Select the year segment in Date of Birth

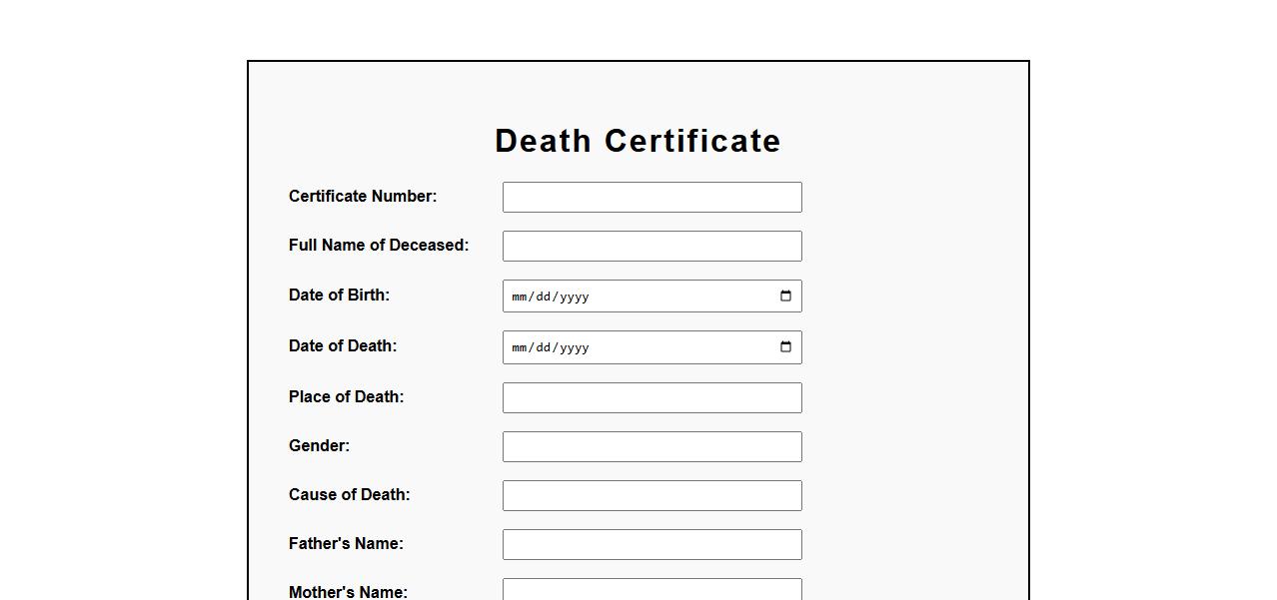click(x=572, y=297)
